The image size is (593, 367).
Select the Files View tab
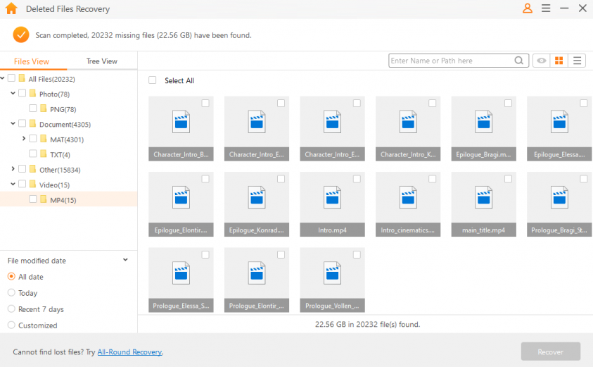click(32, 61)
